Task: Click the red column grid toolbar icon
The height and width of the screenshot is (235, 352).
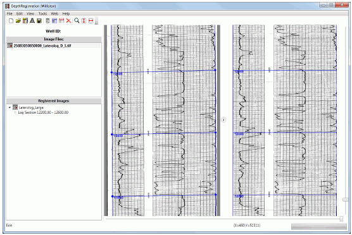Action: 61,21
